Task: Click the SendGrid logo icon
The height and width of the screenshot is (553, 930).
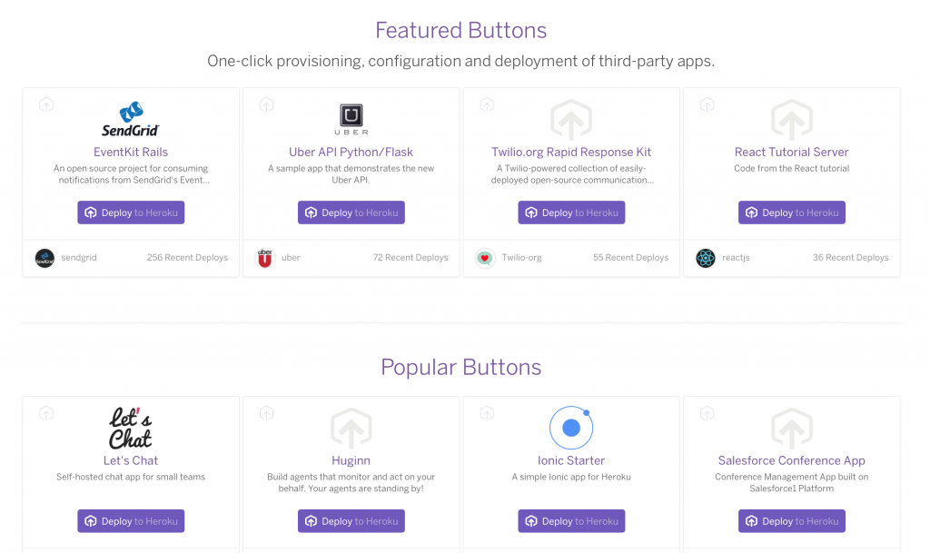Action: [131, 119]
